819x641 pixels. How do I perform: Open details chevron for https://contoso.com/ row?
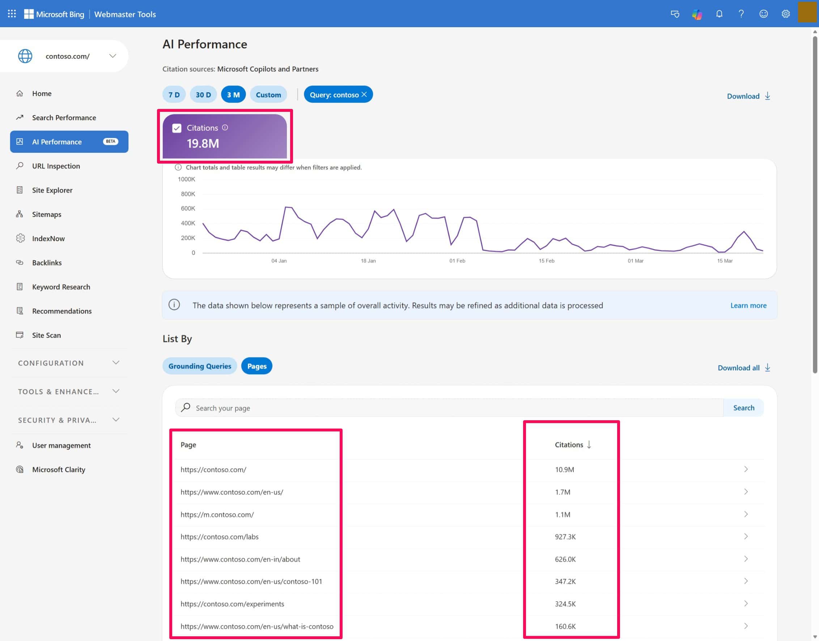coord(746,469)
